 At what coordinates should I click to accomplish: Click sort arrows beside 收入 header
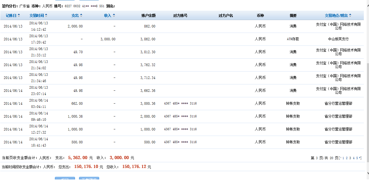click(114, 15)
